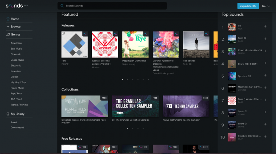The height and width of the screenshot is (154, 276).
Task: Add Drone [96] D OM 1 with plus
Action: click(265, 63)
